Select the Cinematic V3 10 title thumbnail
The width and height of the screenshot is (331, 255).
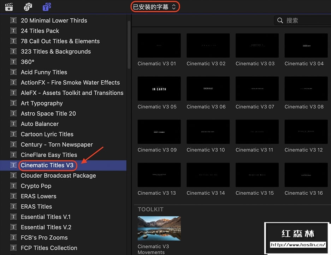[208, 132]
